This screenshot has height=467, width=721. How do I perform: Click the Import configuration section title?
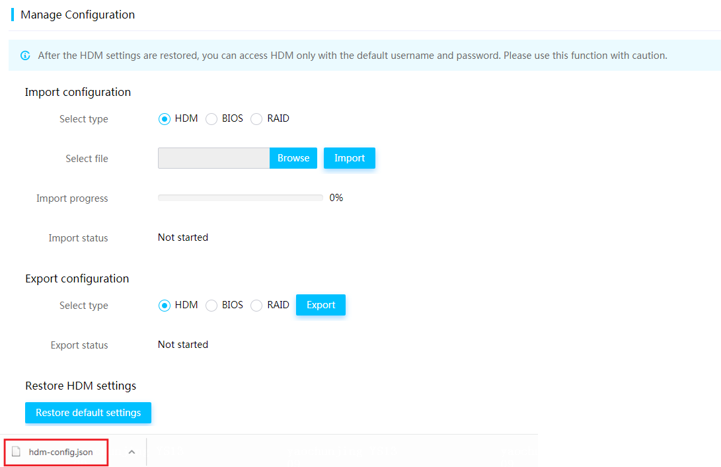point(78,92)
